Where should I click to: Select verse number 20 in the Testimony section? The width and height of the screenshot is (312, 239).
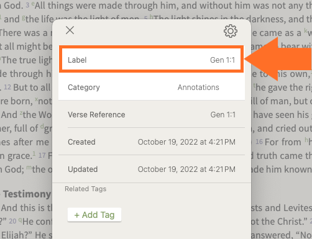point(12,221)
